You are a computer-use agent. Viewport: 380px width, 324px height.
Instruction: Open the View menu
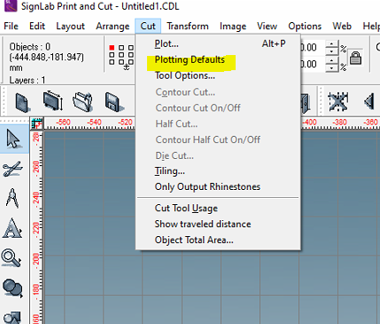click(267, 26)
